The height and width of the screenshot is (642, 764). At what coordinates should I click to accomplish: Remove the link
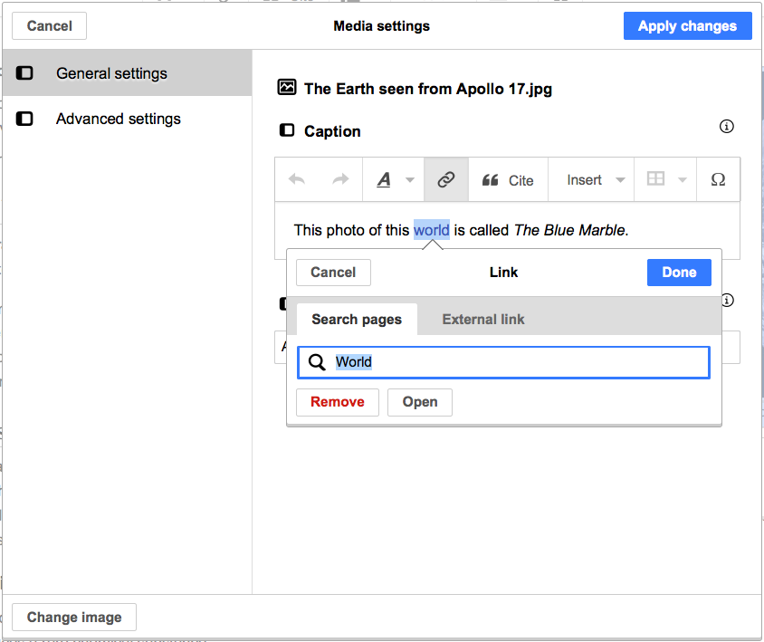coord(337,402)
